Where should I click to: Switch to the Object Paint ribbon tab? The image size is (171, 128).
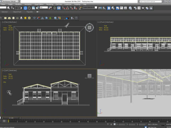[17, 12]
